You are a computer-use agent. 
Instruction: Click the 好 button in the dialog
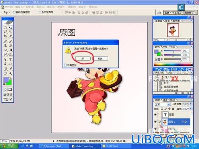coord(83,58)
